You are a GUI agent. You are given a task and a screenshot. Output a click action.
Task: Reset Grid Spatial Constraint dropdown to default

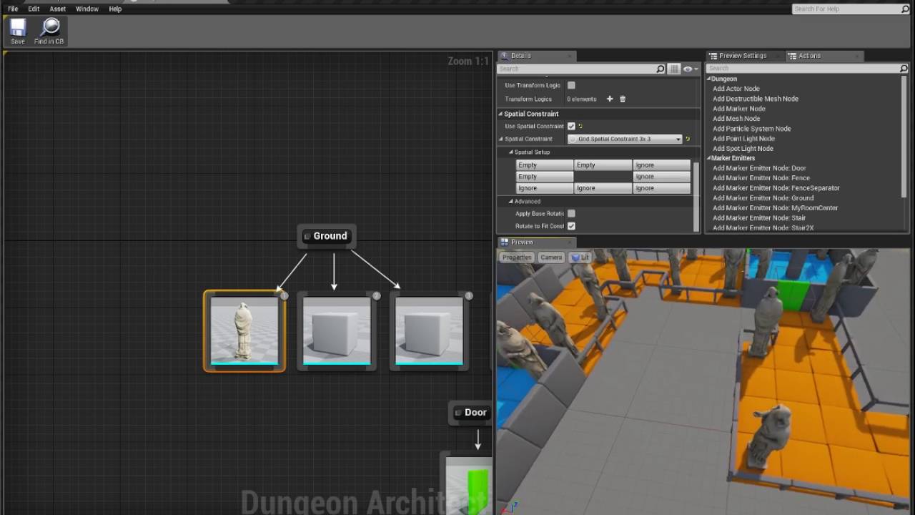688,139
